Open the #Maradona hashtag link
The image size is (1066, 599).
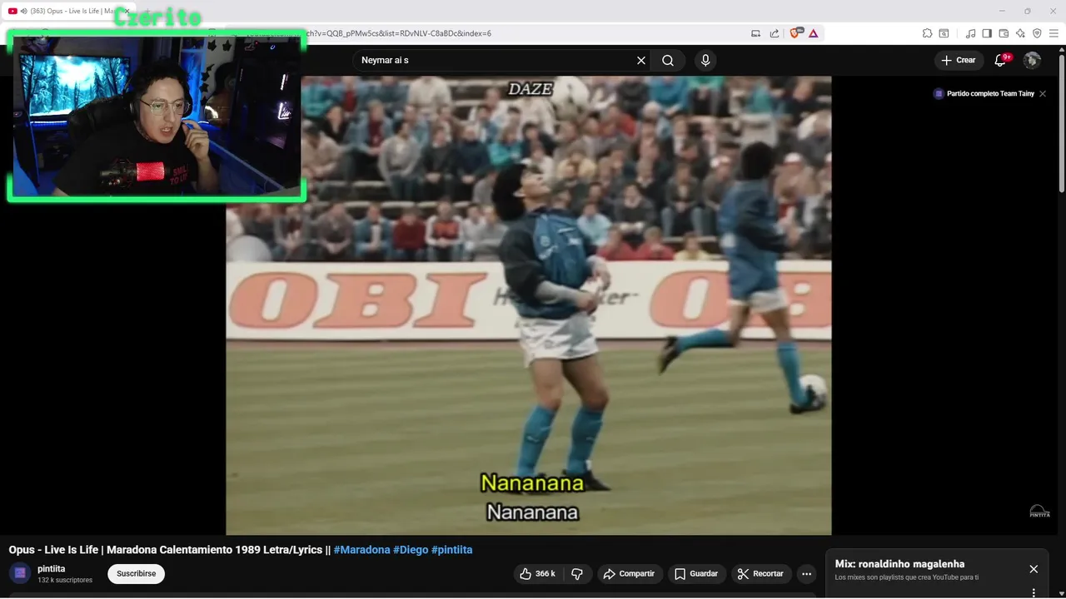[x=361, y=550]
